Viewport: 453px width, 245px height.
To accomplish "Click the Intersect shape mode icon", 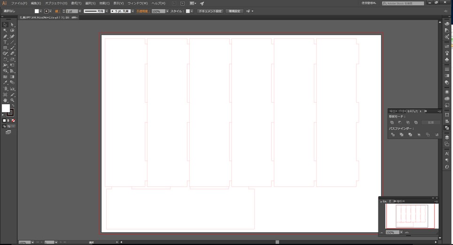I will (408, 122).
